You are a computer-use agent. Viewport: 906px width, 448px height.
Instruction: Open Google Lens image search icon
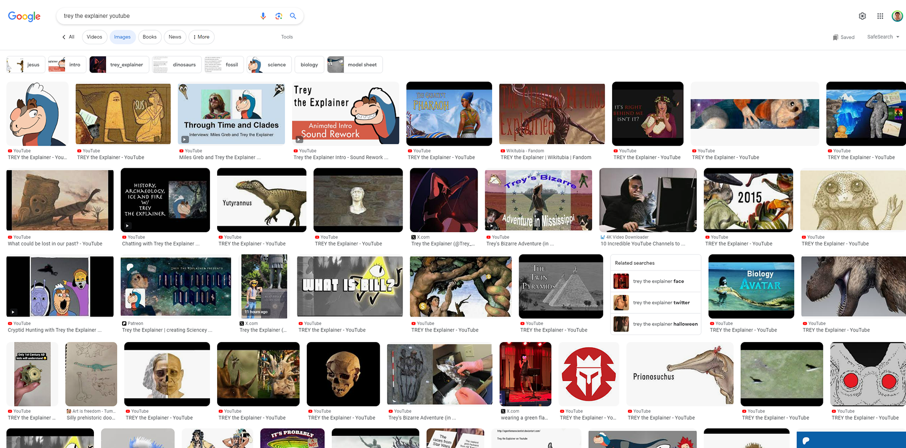click(x=279, y=16)
